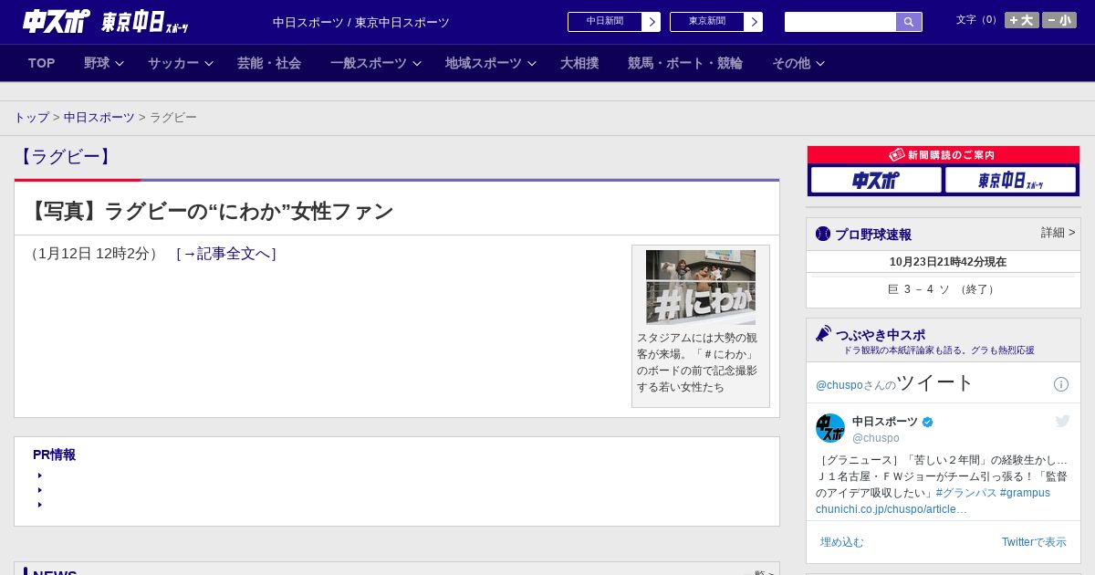Click Twitterで表示 link
The image size is (1095, 575).
1034,542
